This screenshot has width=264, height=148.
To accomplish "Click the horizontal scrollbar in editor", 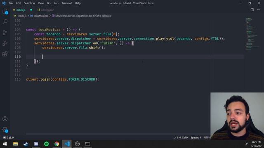I will 118,134.
